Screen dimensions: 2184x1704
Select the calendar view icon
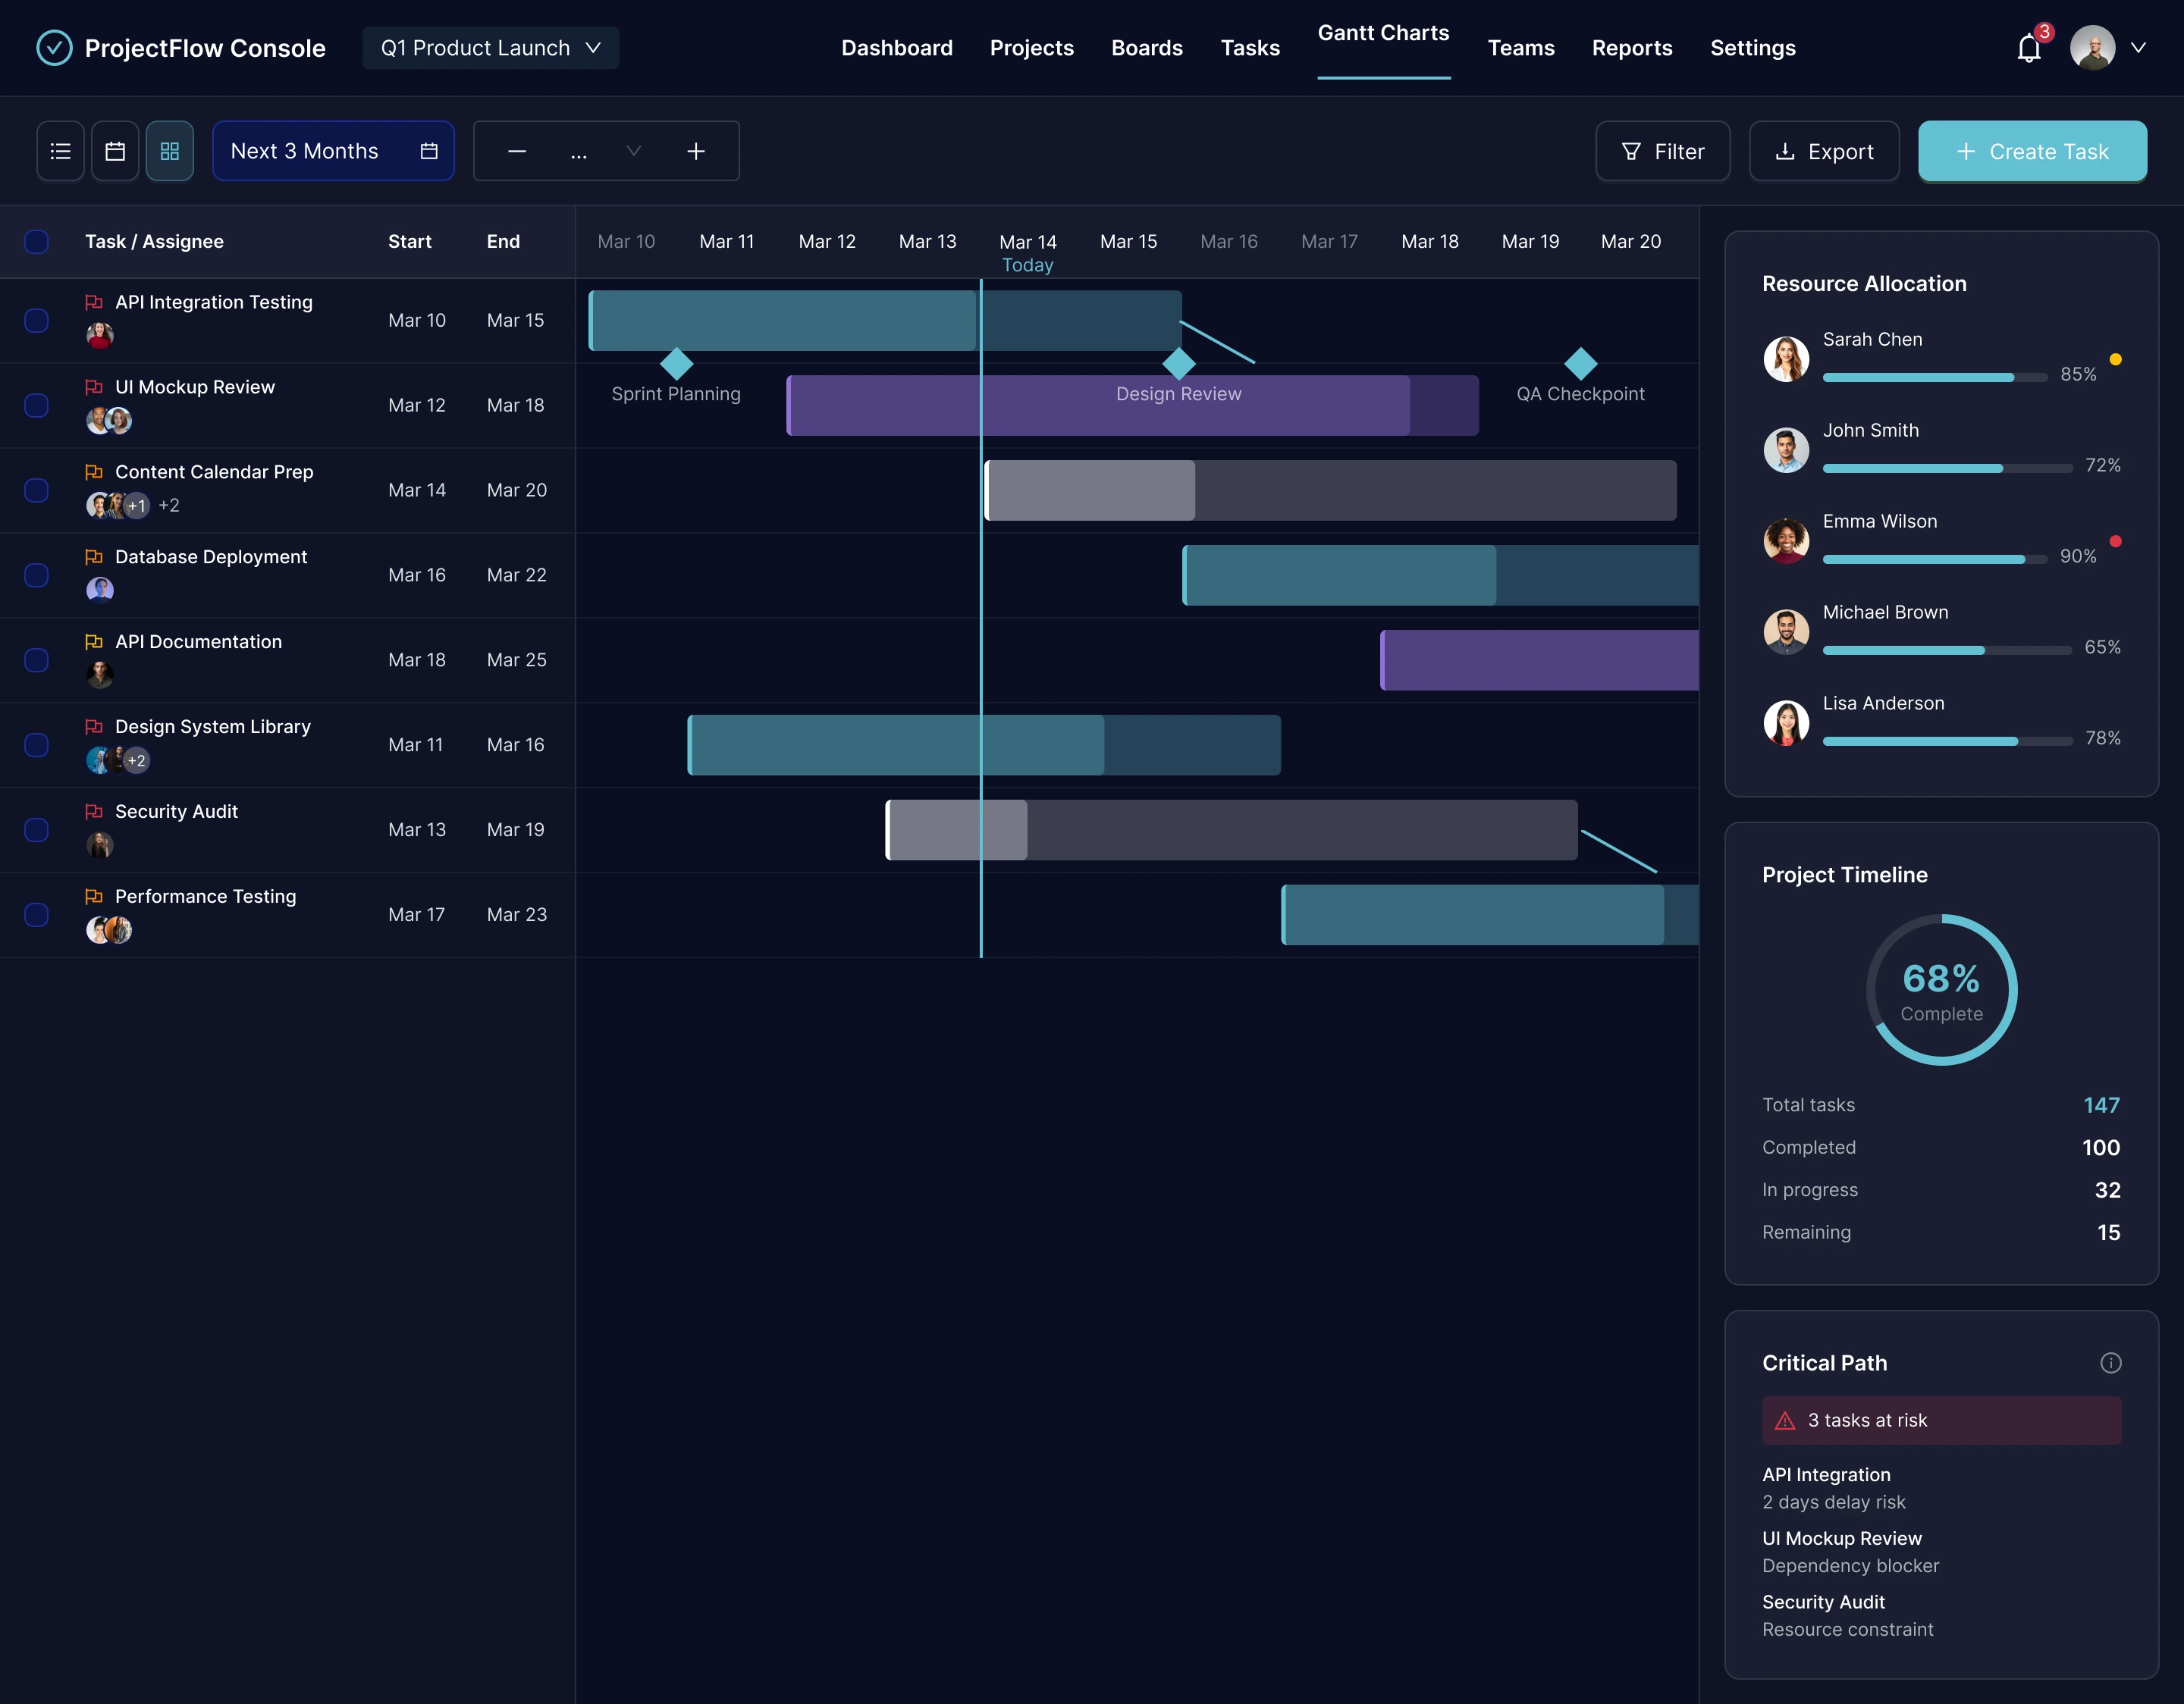pos(115,151)
